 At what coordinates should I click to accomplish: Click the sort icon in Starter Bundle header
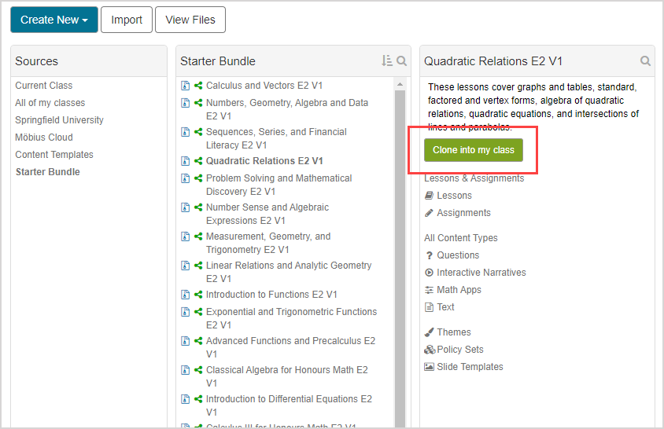(x=386, y=61)
